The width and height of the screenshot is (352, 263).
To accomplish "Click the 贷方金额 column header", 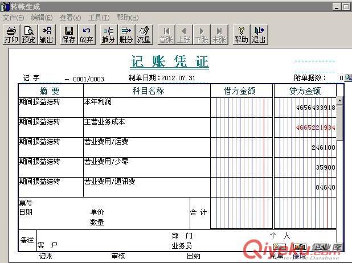I will pyautogui.click(x=305, y=91).
